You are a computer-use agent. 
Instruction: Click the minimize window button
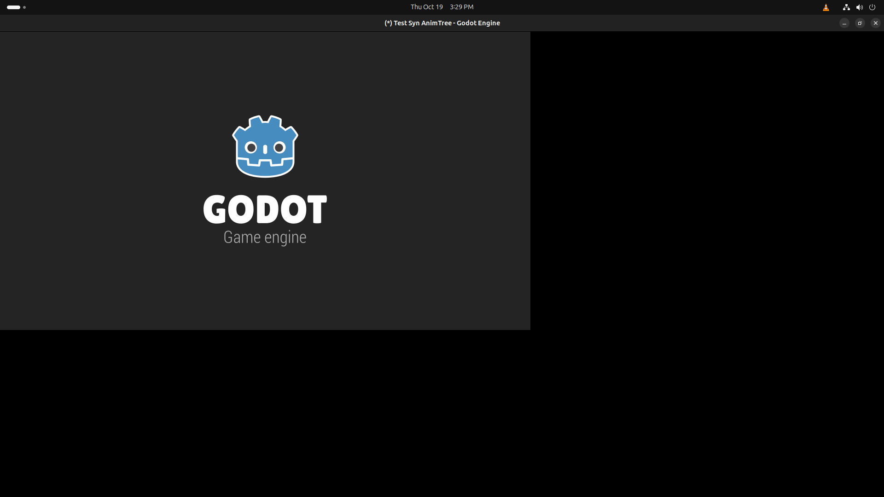[844, 23]
